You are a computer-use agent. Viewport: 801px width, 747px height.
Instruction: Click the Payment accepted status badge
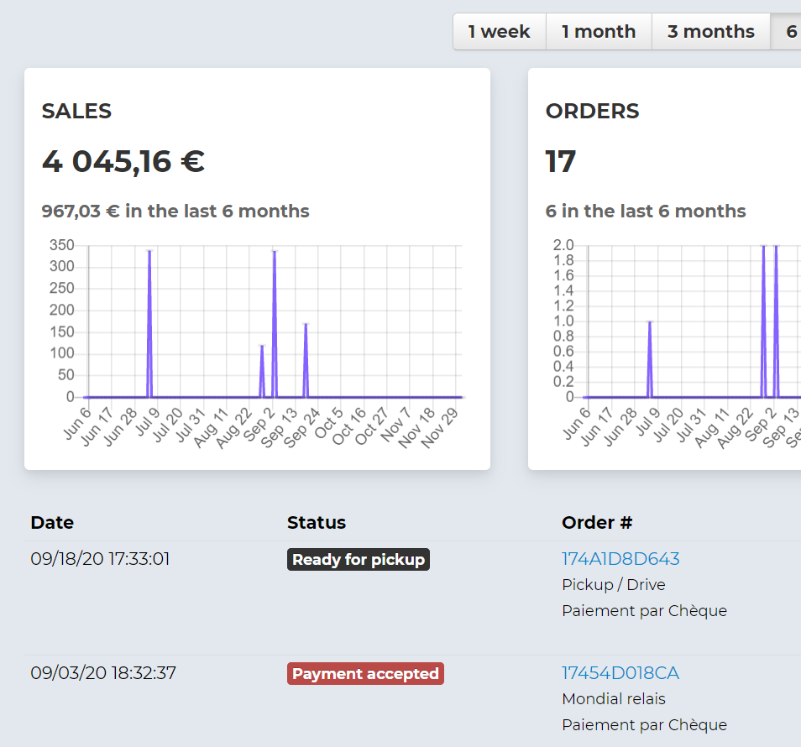pos(365,673)
